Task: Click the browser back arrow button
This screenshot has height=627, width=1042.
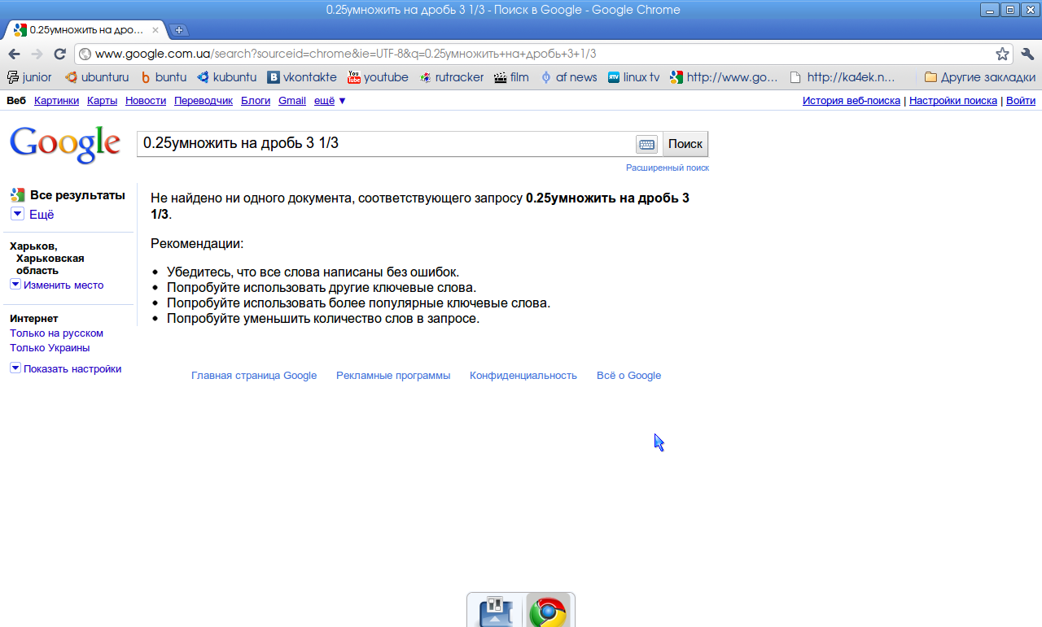Action: click(x=14, y=54)
